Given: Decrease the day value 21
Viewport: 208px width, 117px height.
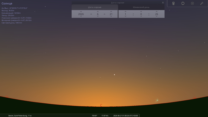Looking at the screenshot, I should [x=111, y=16].
